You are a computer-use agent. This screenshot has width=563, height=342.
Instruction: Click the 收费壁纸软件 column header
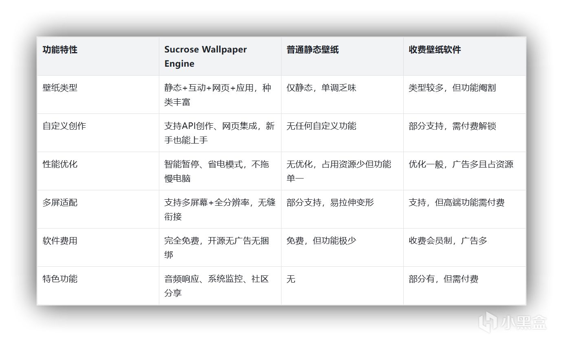point(435,50)
